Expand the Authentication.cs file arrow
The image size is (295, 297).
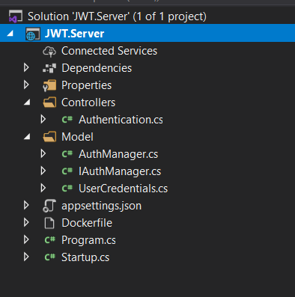[43, 120]
